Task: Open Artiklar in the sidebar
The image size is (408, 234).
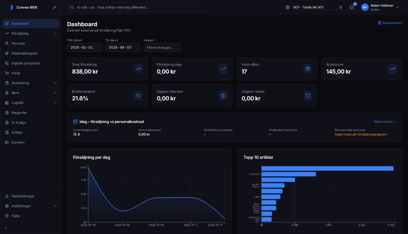Action: click(31, 133)
